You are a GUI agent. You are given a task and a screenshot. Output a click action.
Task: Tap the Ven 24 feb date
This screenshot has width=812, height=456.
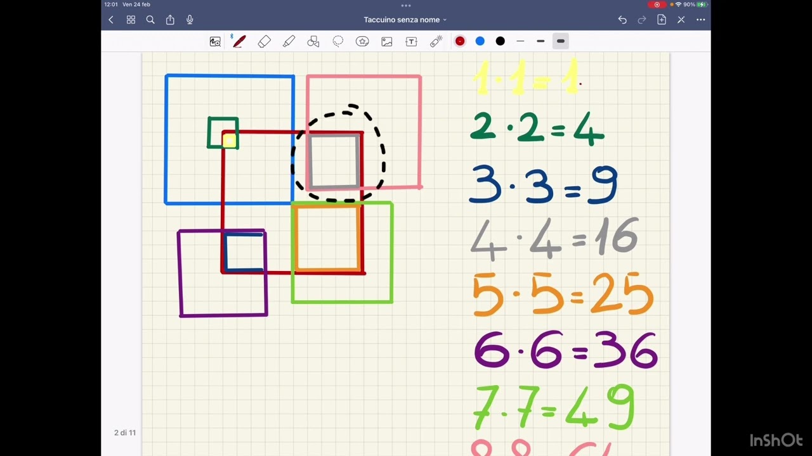click(136, 4)
